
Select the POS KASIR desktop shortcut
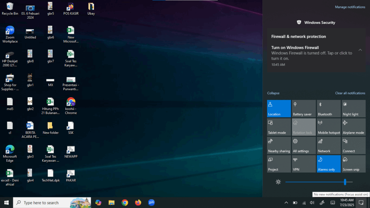point(71,9)
